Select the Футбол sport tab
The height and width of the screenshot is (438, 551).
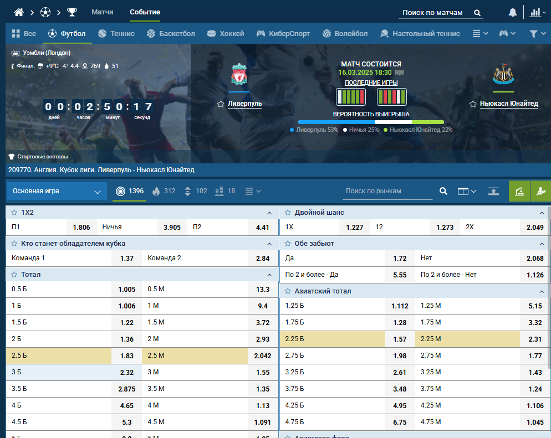pos(67,34)
